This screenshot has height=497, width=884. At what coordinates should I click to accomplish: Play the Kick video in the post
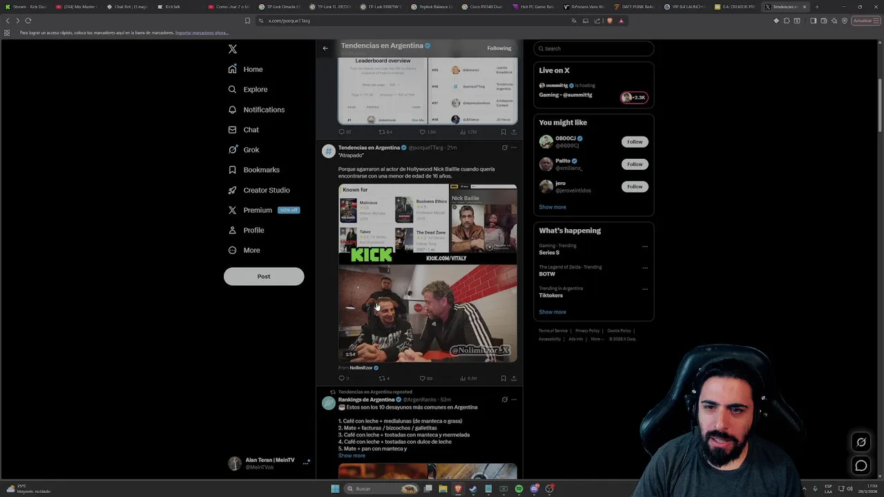pyautogui.click(x=427, y=313)
